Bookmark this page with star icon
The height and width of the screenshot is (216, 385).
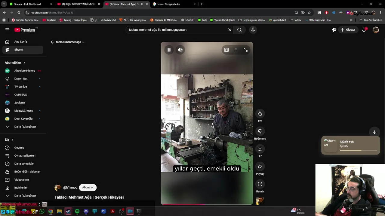point(309,13)
